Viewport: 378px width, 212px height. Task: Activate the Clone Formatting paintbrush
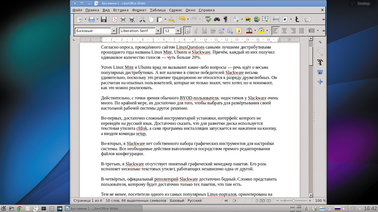[x=172, y=19]
